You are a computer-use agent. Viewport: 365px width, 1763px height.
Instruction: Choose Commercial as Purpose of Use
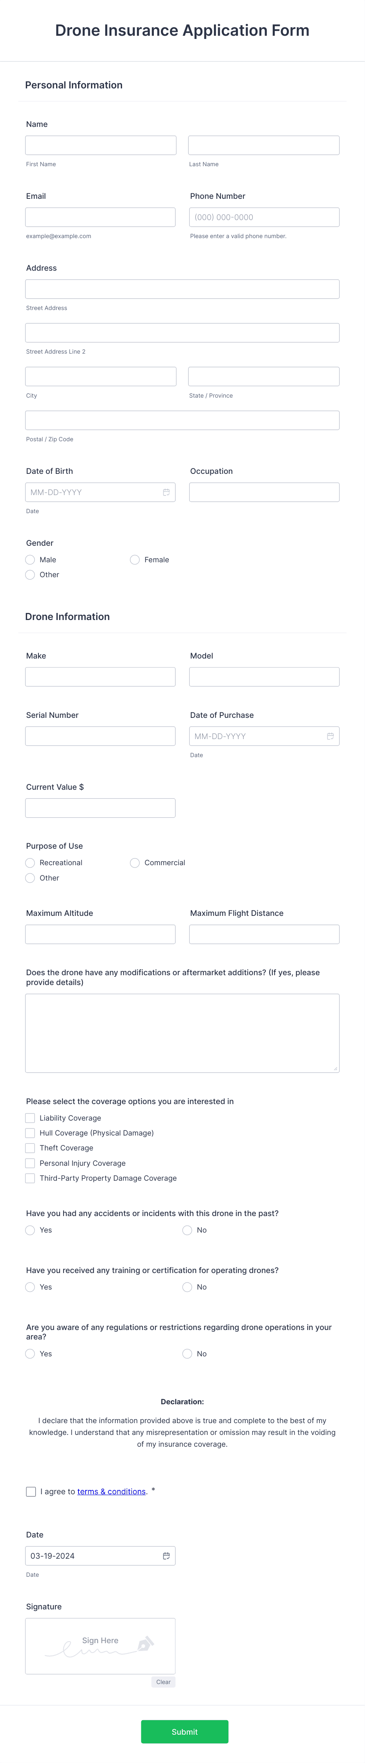tap(135, 862)
